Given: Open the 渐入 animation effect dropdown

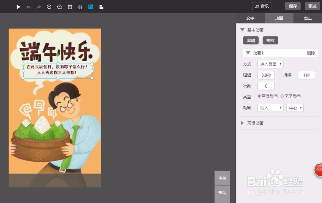Looking at the screenshot, I should [270, 108].
